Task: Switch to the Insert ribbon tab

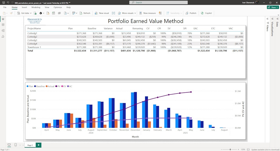Action: (x=24, y=7)
